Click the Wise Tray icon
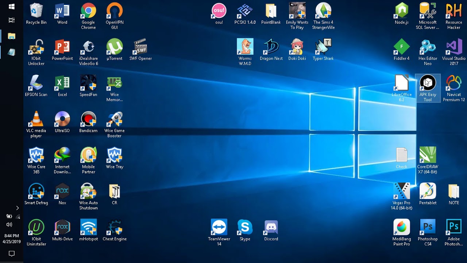The image size is (467, 263). tap(115, 159)
